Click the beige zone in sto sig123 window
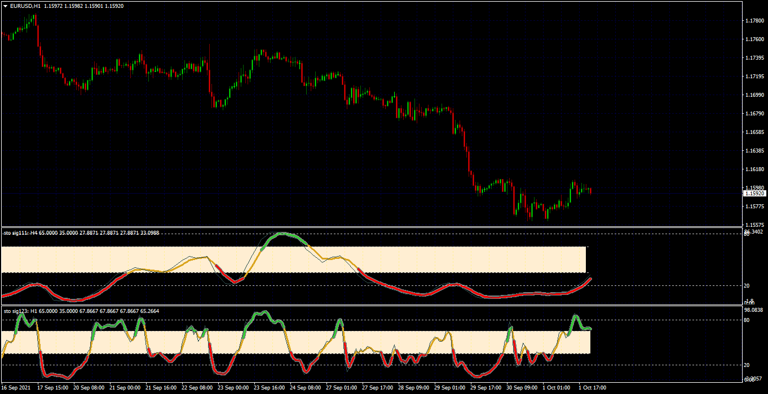 point(295,342)
